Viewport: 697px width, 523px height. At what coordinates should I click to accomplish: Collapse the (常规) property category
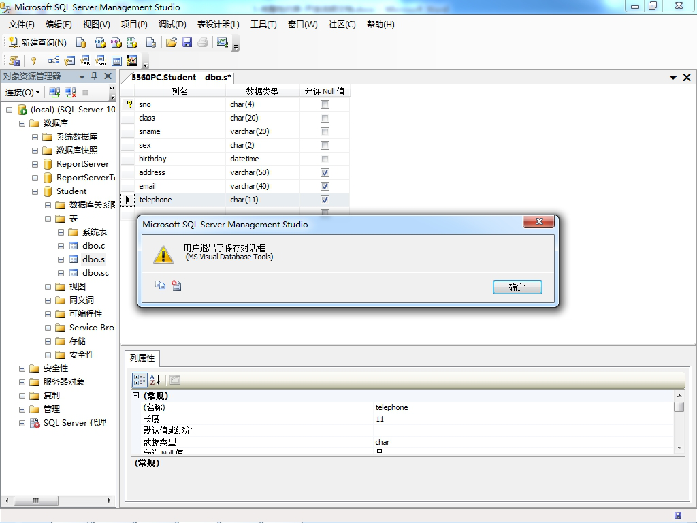coord(136,396)
